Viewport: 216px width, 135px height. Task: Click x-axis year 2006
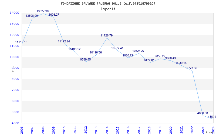[22, 130]
